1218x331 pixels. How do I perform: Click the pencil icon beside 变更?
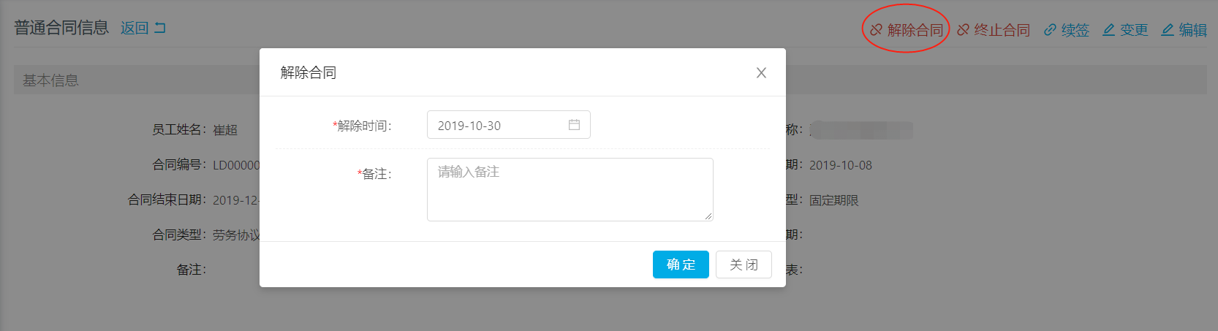(1109, 30)
